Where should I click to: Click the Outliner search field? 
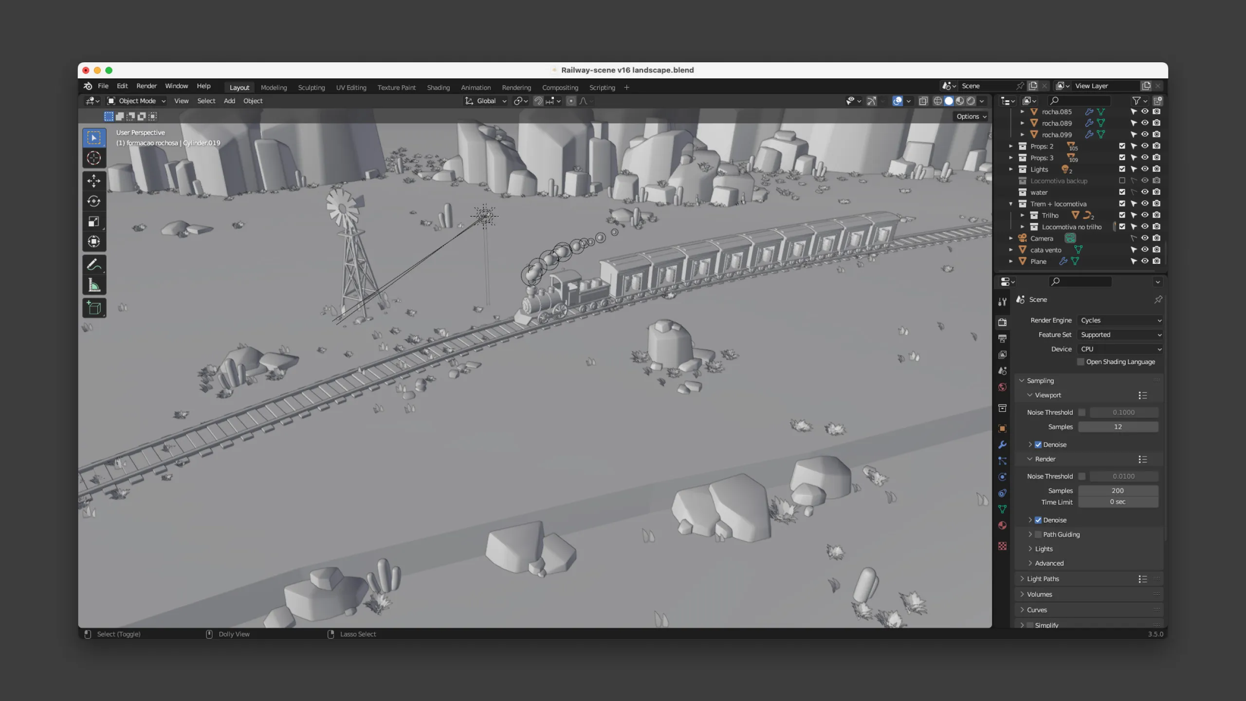[x=1079, y=101]
